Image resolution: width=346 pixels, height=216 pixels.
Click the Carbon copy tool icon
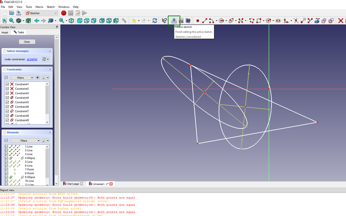tap(324, 21)
